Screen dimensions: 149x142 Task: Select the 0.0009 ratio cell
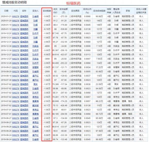[87, 46]
